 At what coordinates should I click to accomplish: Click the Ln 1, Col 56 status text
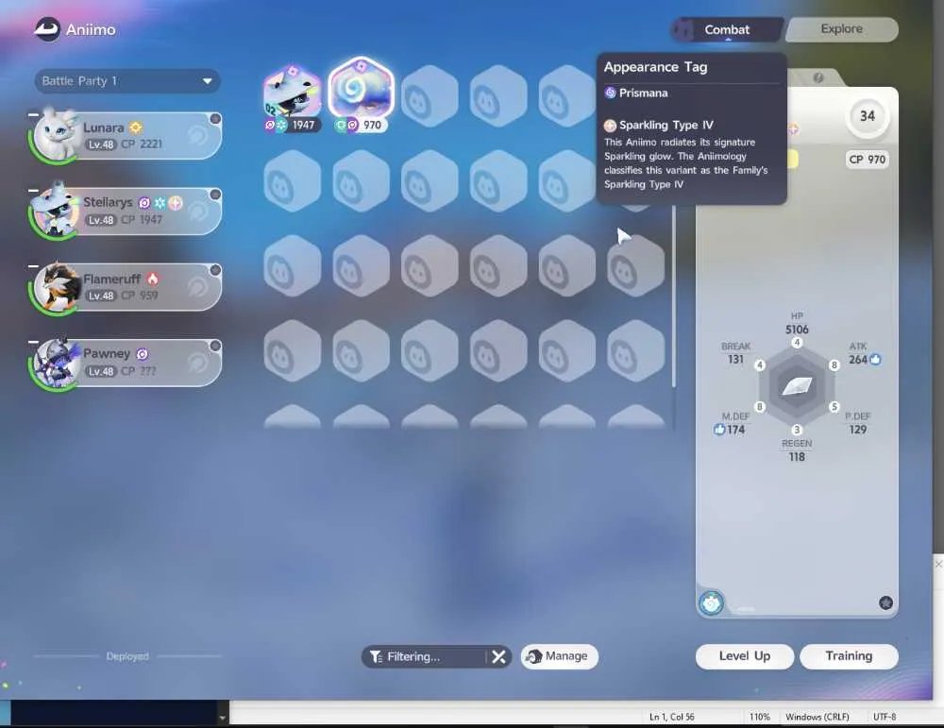tap(671, 717)
